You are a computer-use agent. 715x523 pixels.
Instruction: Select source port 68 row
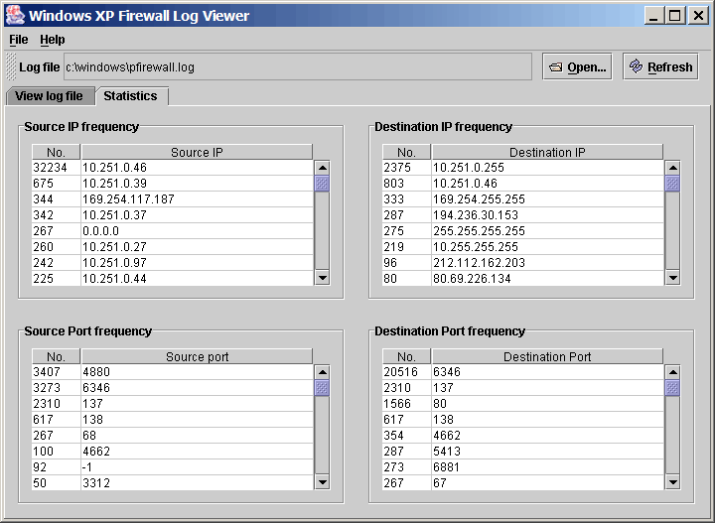[x=173, y=436]
